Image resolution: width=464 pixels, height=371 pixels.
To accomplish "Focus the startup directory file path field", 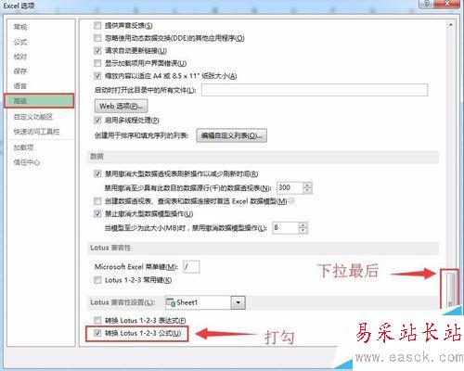I will [315, 90].
